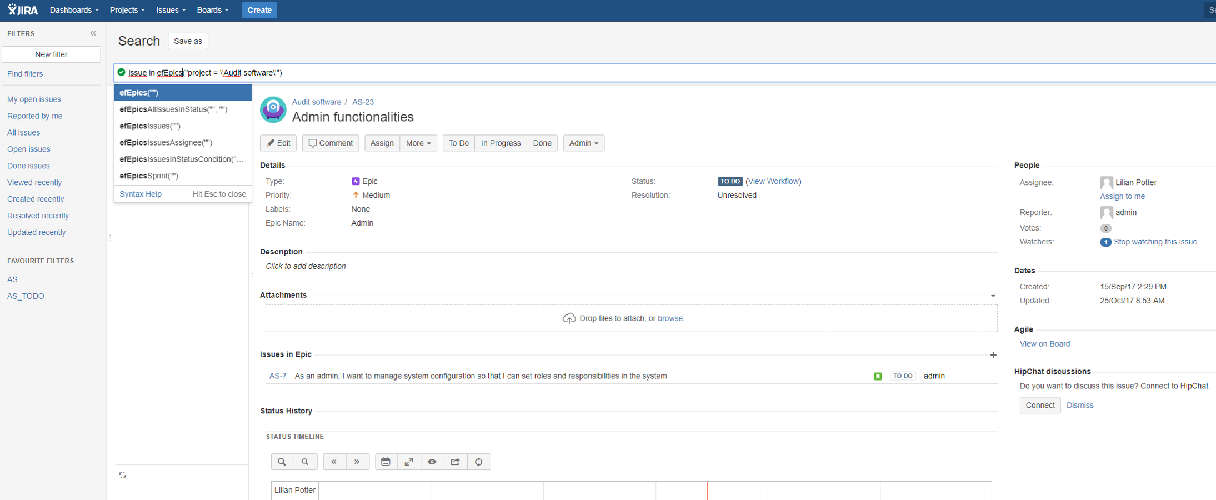The image size is (1216, 500).
Task: Select efEpicsIssues("") from the autocomplete list
Action: (x=150, y=126)
